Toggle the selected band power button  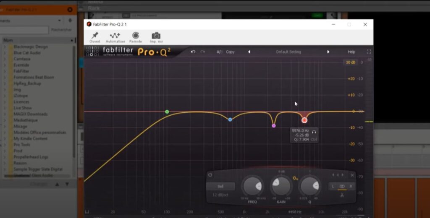(x=210, y=175)
